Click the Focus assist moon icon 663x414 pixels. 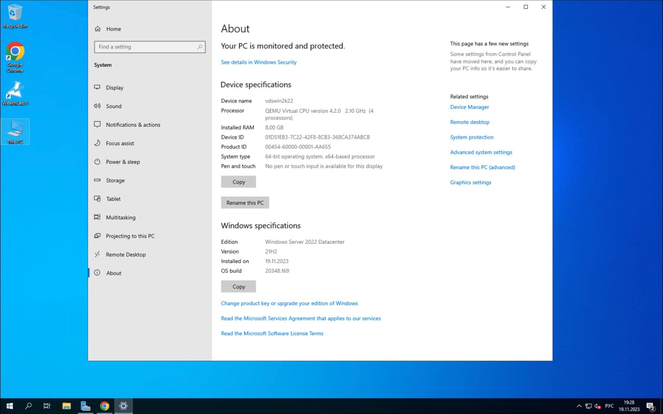(97, 143)
